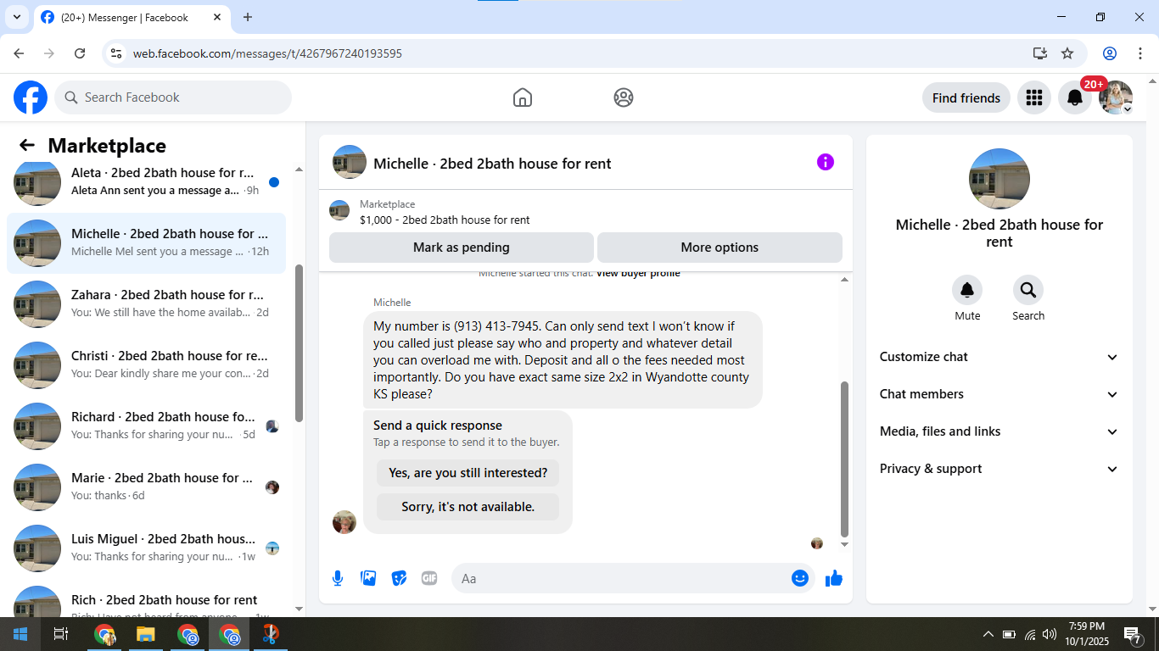Send 'Sorry, it's not available.' reply
The width and height of the screenshot is (1159, 651).
(x=468, y=507)
